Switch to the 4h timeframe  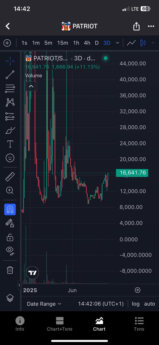(87, 43)
